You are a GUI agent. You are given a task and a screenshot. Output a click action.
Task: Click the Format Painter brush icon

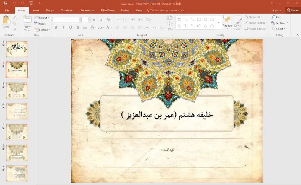click(14, 30)
